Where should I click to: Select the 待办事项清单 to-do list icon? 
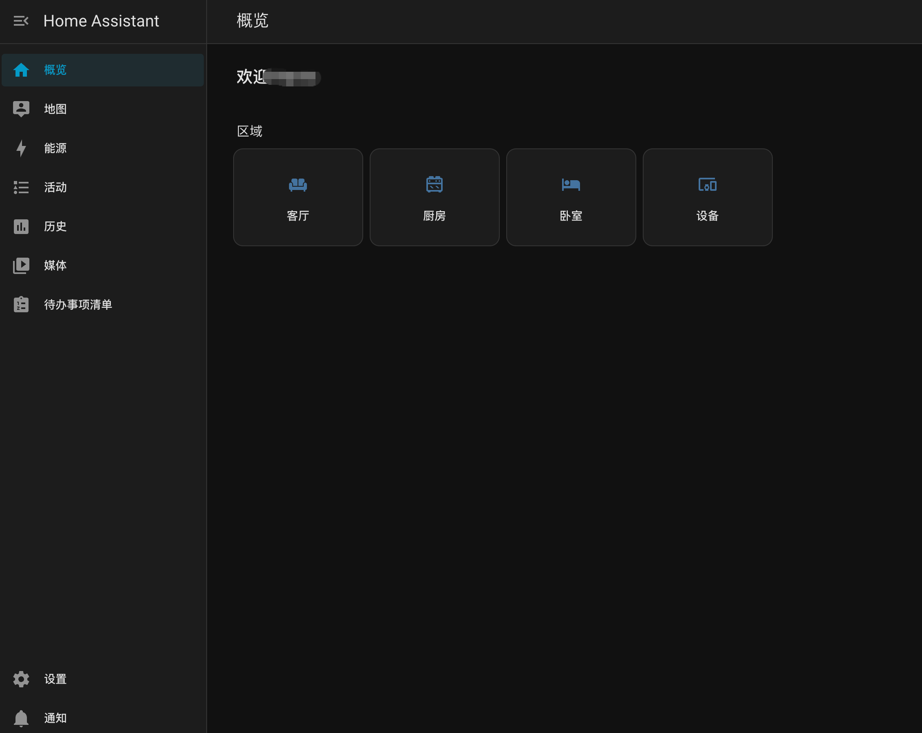21,304
